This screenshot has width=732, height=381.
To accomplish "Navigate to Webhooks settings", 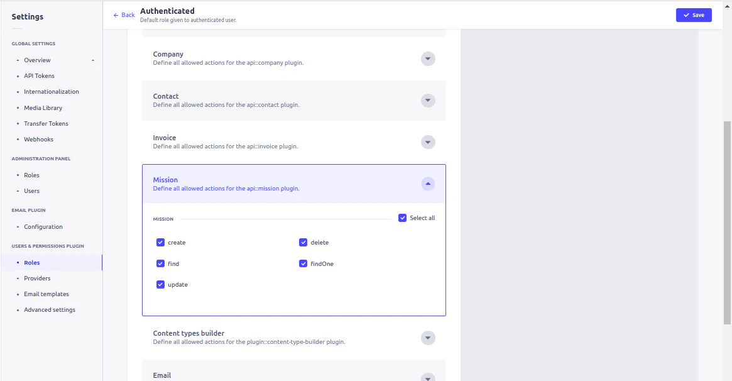I will tap(38, 139).
